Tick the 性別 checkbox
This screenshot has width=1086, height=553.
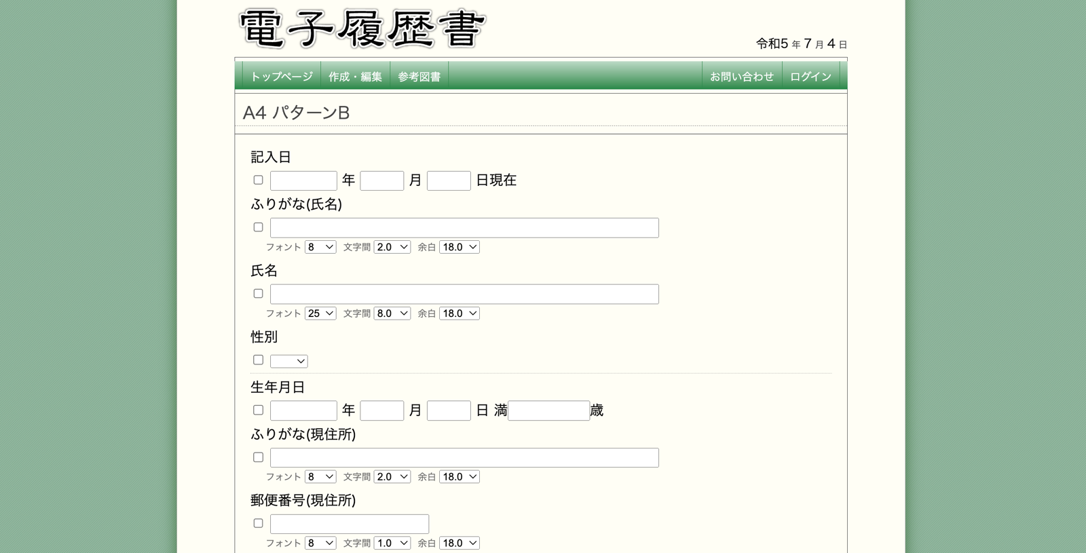[258, 360]
